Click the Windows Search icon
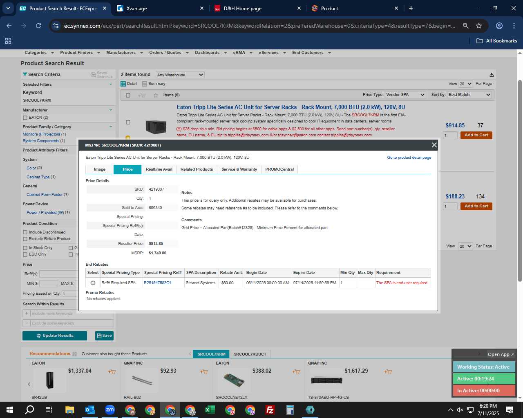Screen dimensions: 523x418 [29, 410]
